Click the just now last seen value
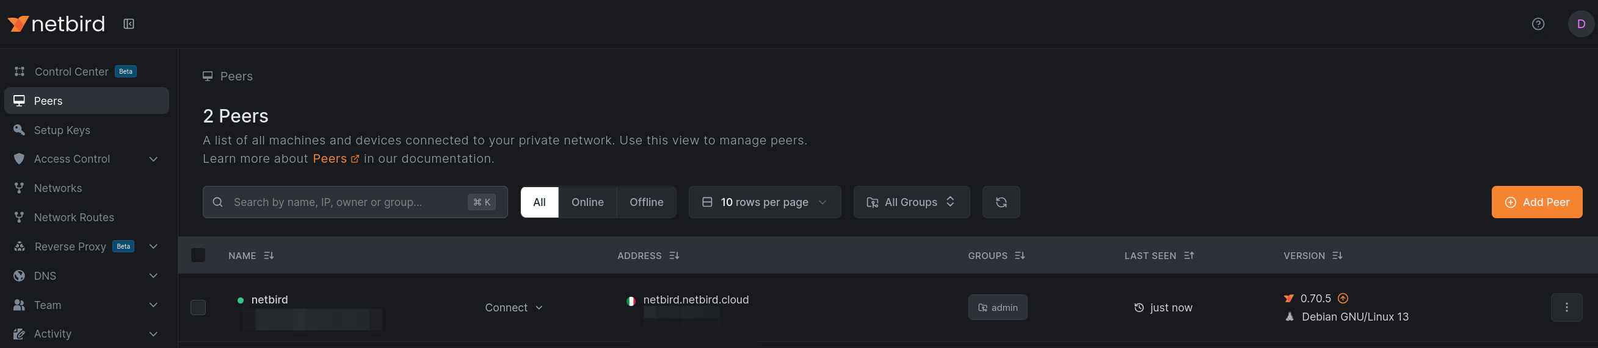1598x348 pixels. tap(1163, 307)
